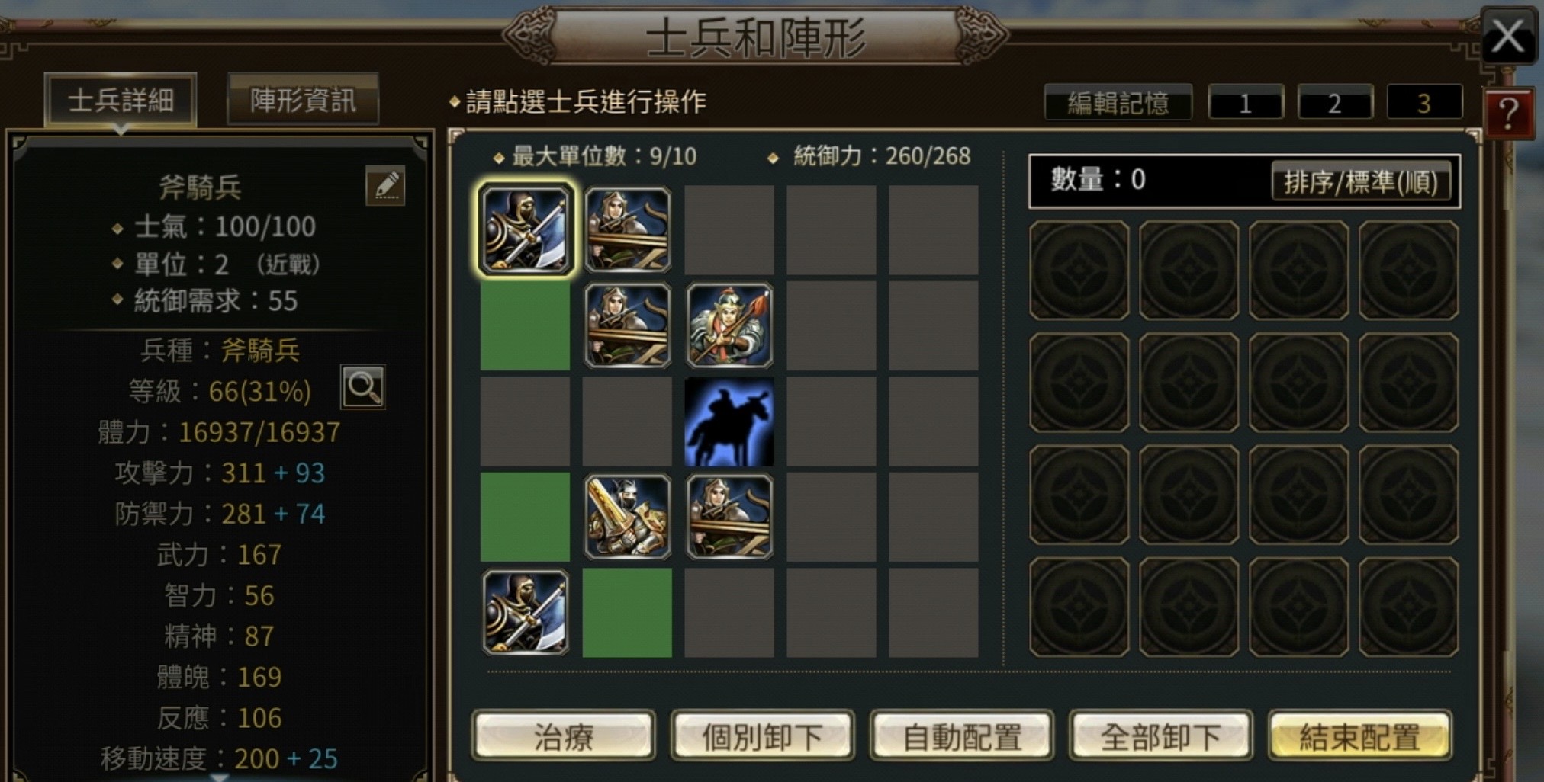Screen dimensions: 1544x782
Task: Select the highlighted axe cavalry unit in top row
Action: (x=525, y=229)
